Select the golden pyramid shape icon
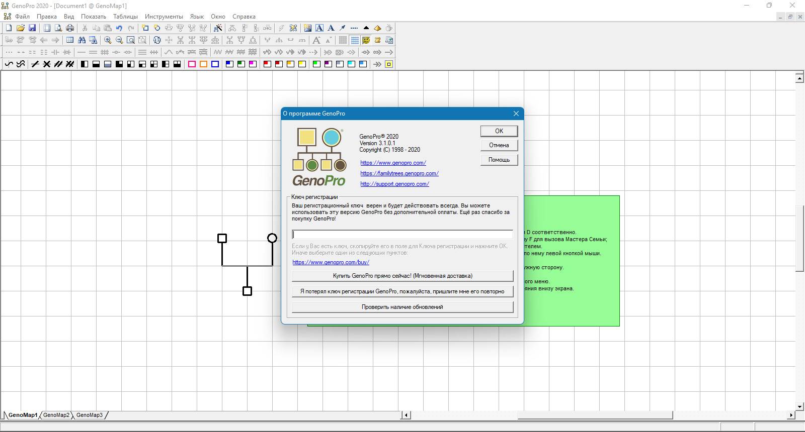805x432 pixels. (377, 28)
